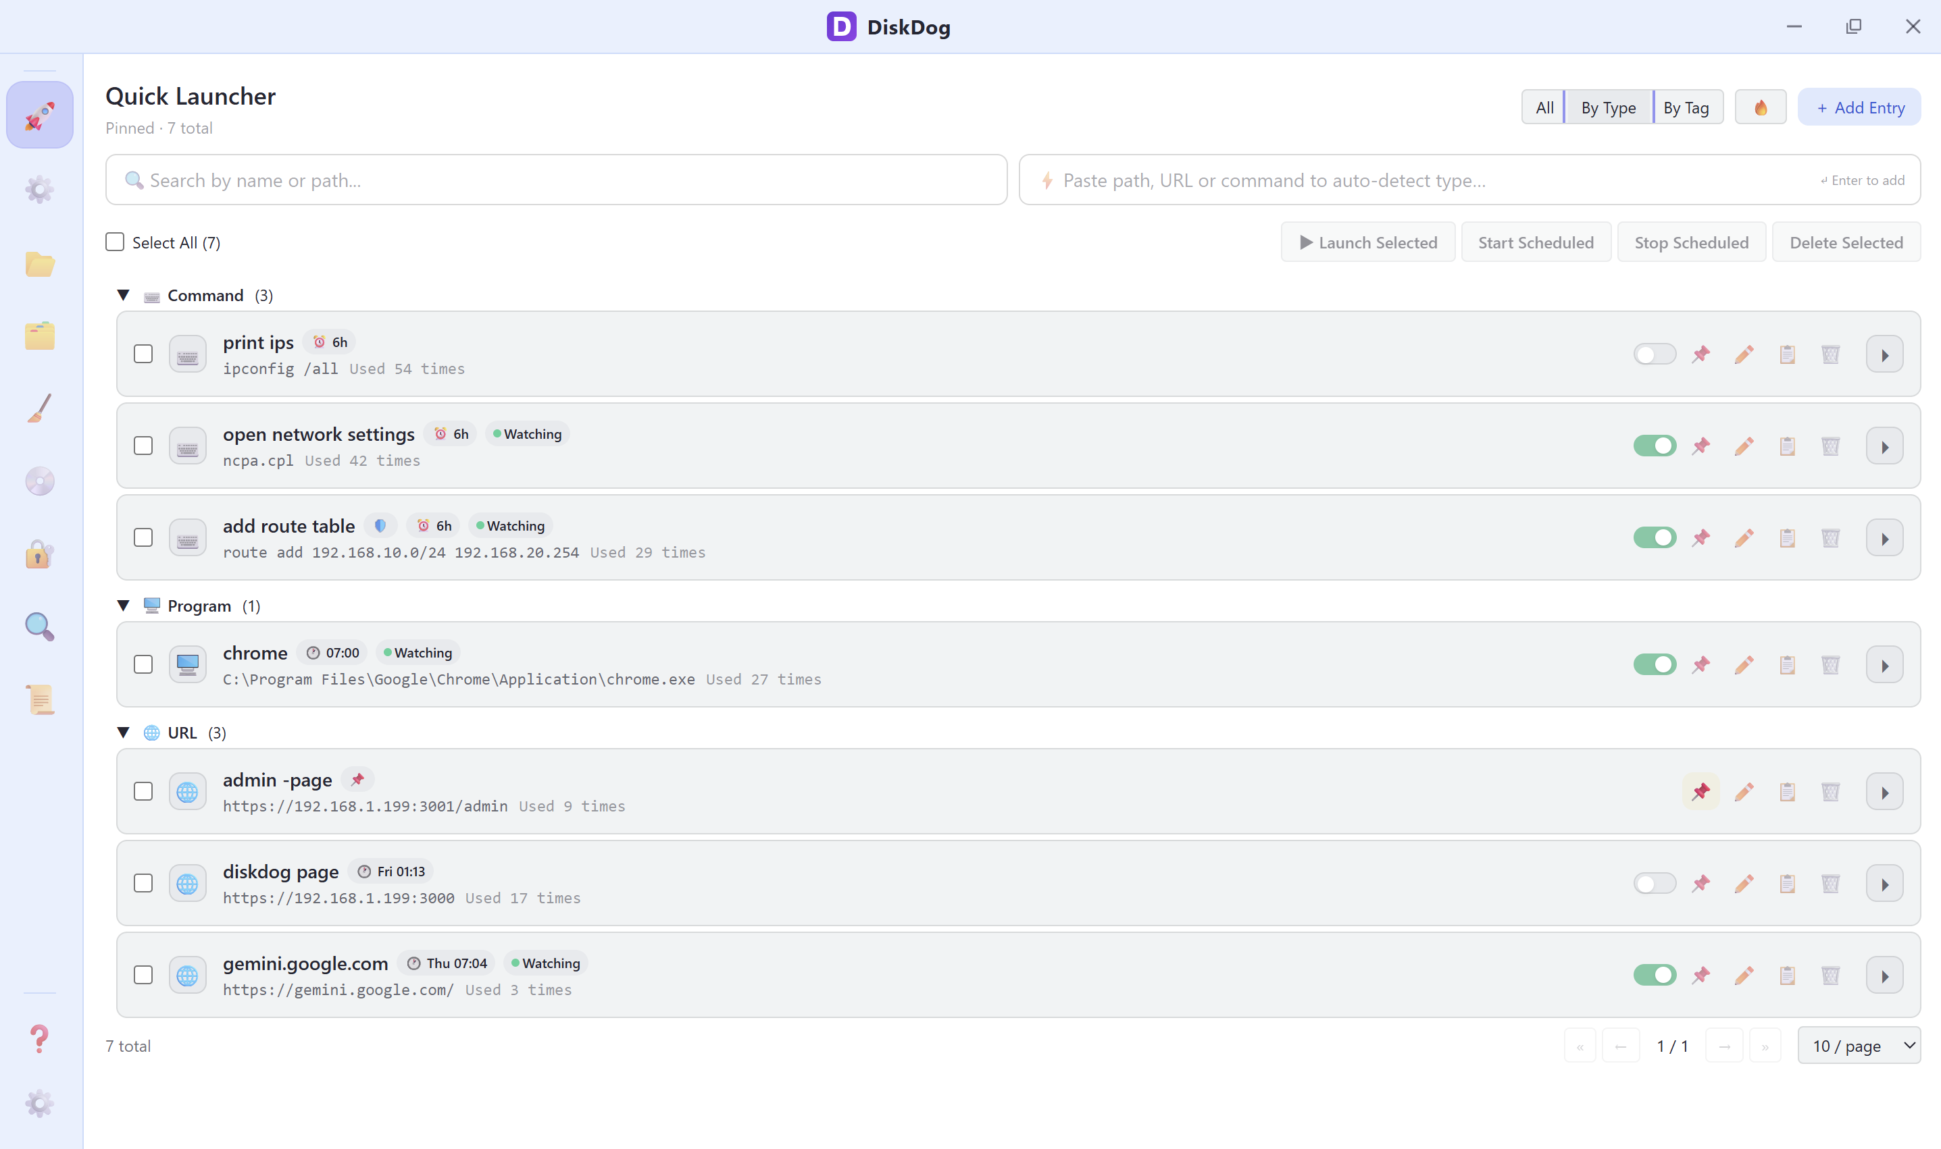Enable the diskdog page schedule toggle
This screenshot has height=1149, width=1941.
click(1655, 884)
